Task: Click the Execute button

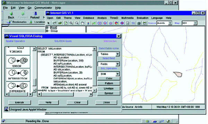Action: (19, 102)
